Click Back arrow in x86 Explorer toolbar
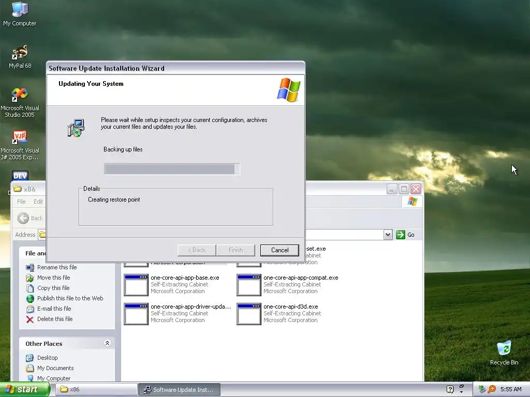530x397 pixels. pos(23,218)
